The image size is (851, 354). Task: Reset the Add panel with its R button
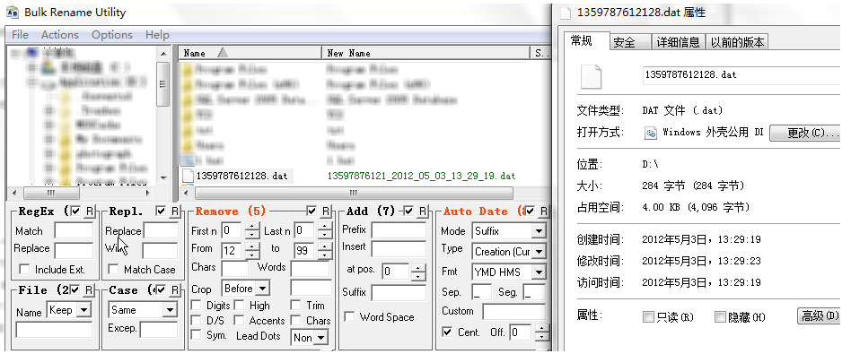(422, 211)
